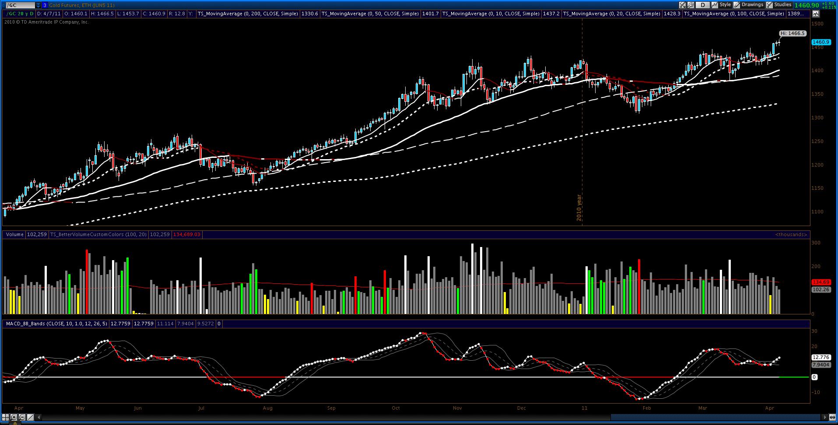Click the scroll right arrow of the time scrollbar
Screen dimensions: 838x425
pos(825,417)
